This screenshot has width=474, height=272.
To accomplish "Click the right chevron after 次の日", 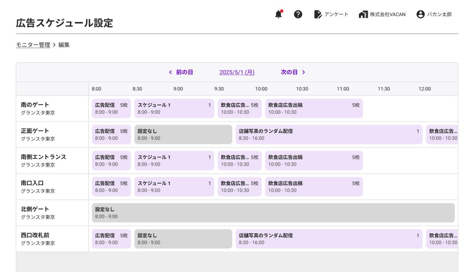I will pos(303,72).
